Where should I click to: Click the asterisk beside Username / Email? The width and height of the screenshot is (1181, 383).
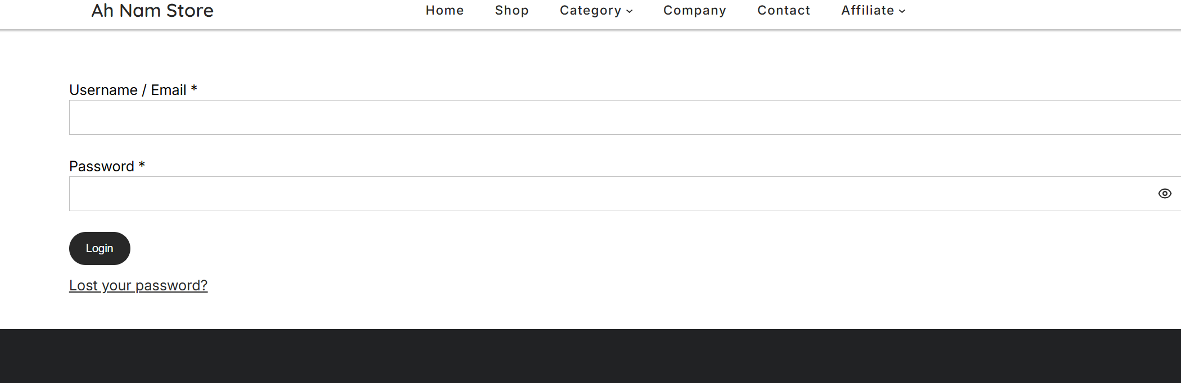(194, 89)
